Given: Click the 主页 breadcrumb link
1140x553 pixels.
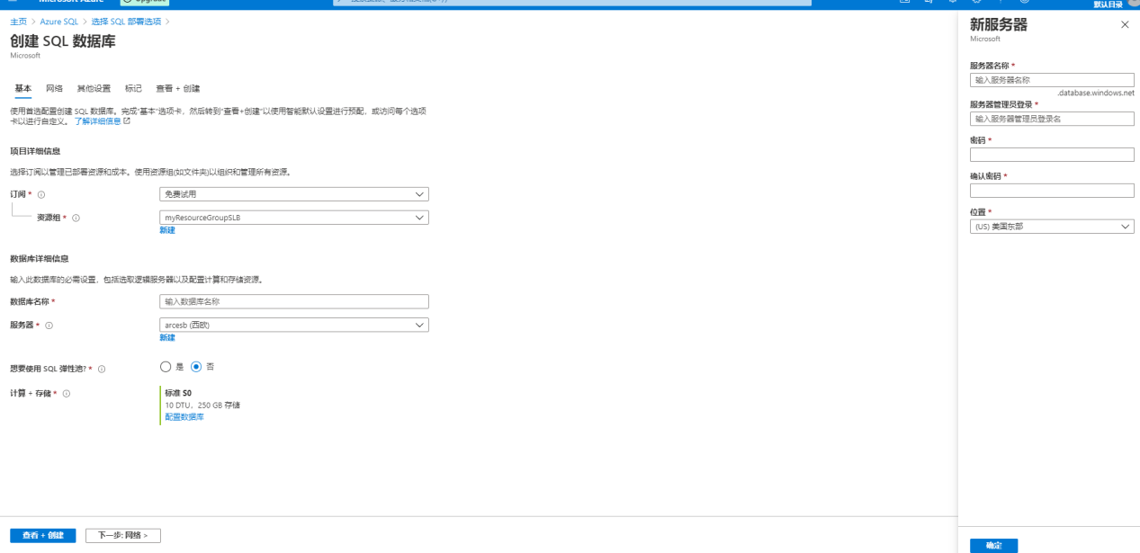Looking at the screenshot, I should coord(18,21).
